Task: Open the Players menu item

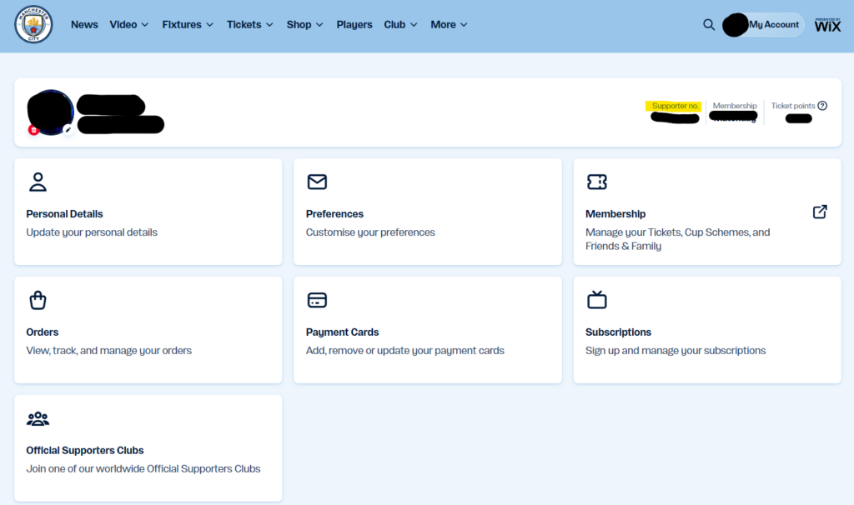Action: (354, 25)
